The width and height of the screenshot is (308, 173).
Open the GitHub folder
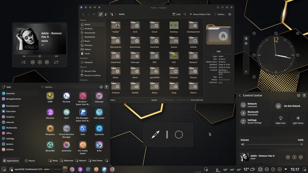[193, 41]
